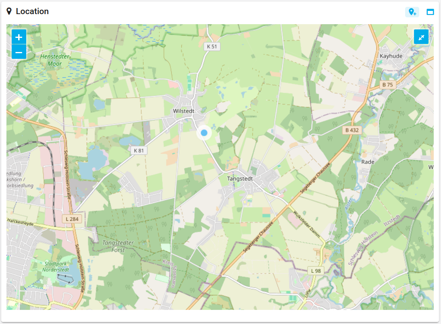
Task: Click the B 432 road shield
Action: (x=352, y=130)
